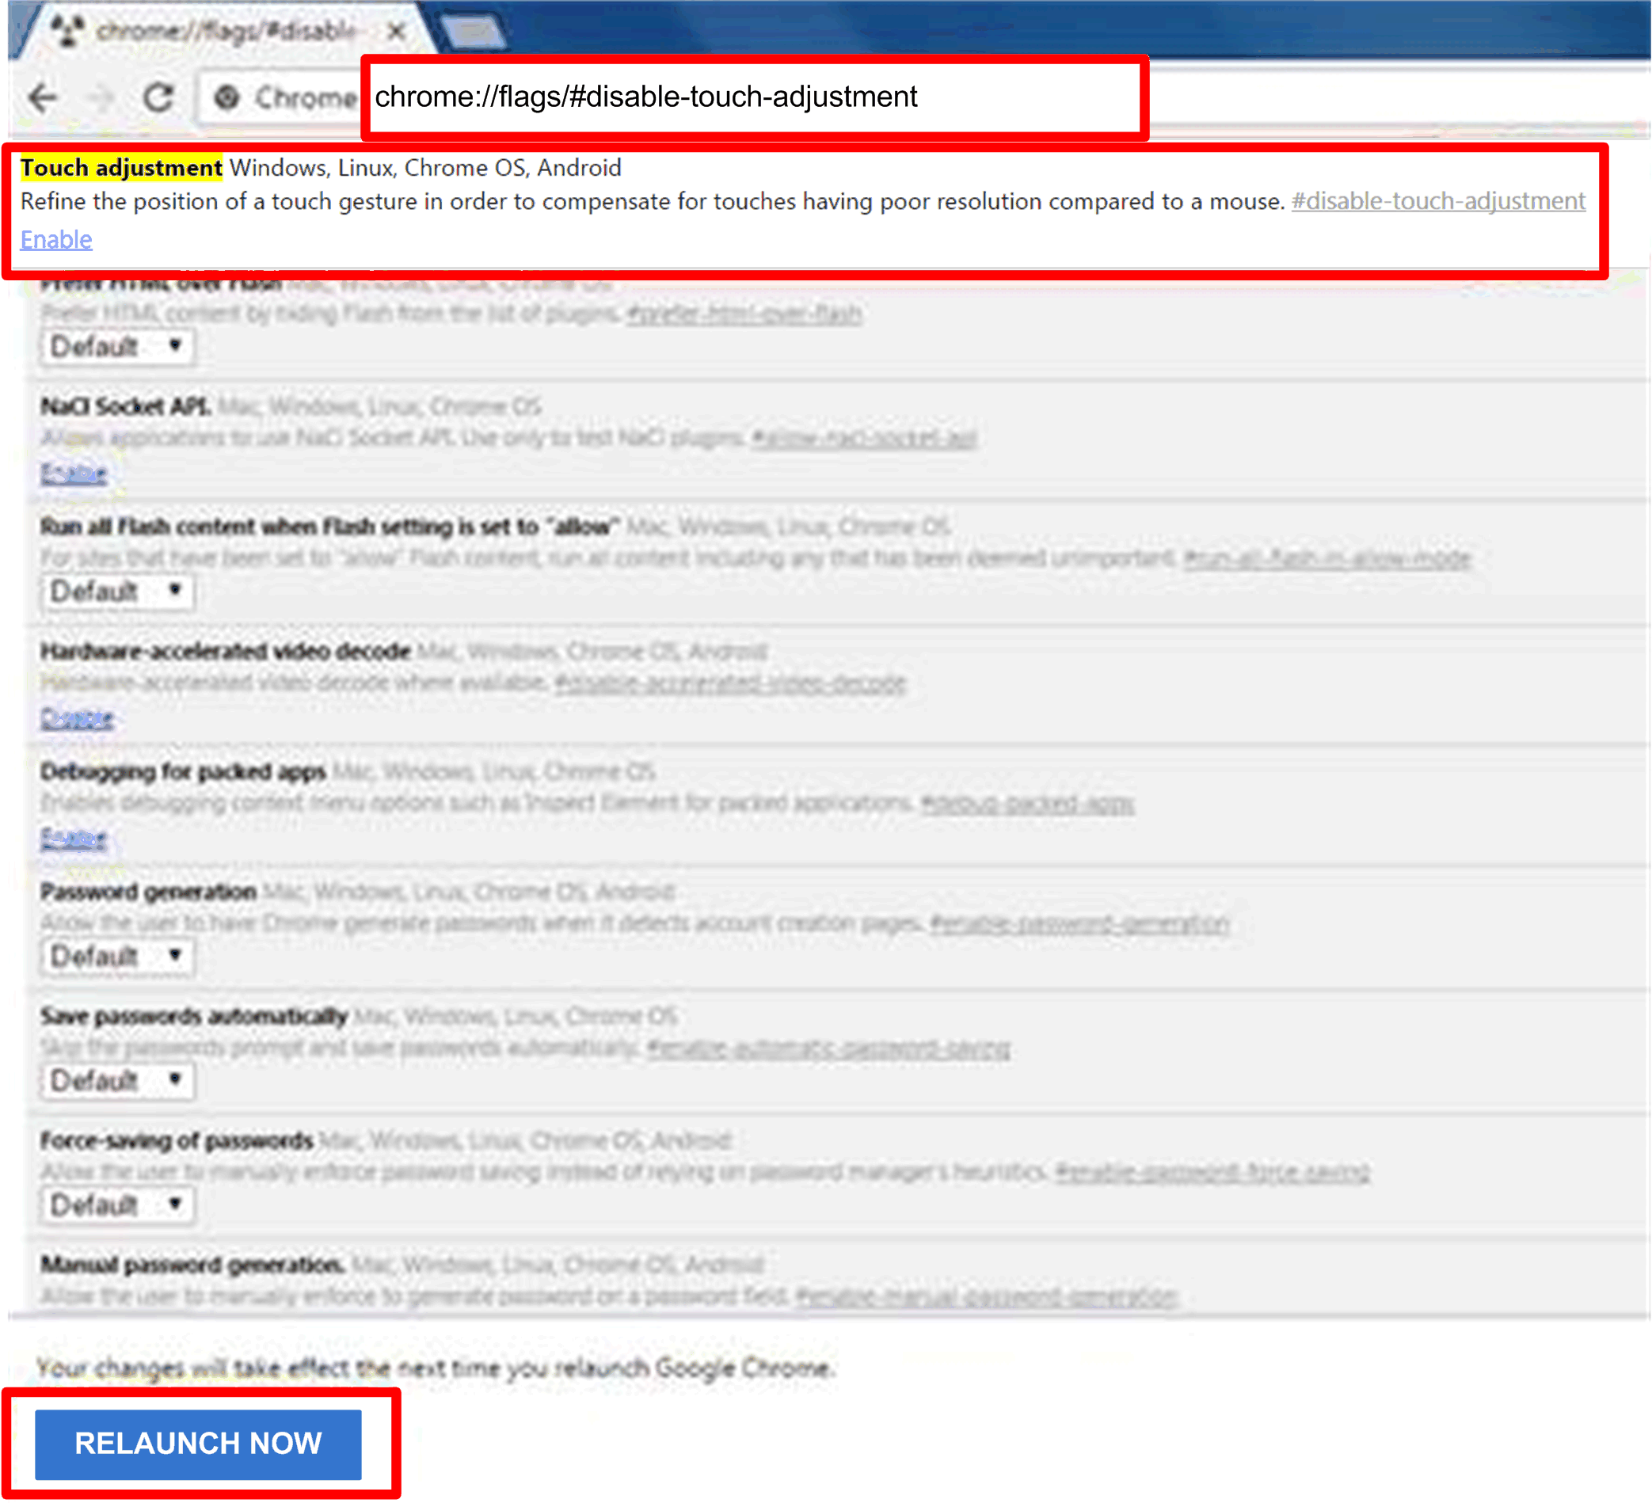1652x1503 pixels.
Task: Click the Chrome site info icon
Action: pos(227,98)
